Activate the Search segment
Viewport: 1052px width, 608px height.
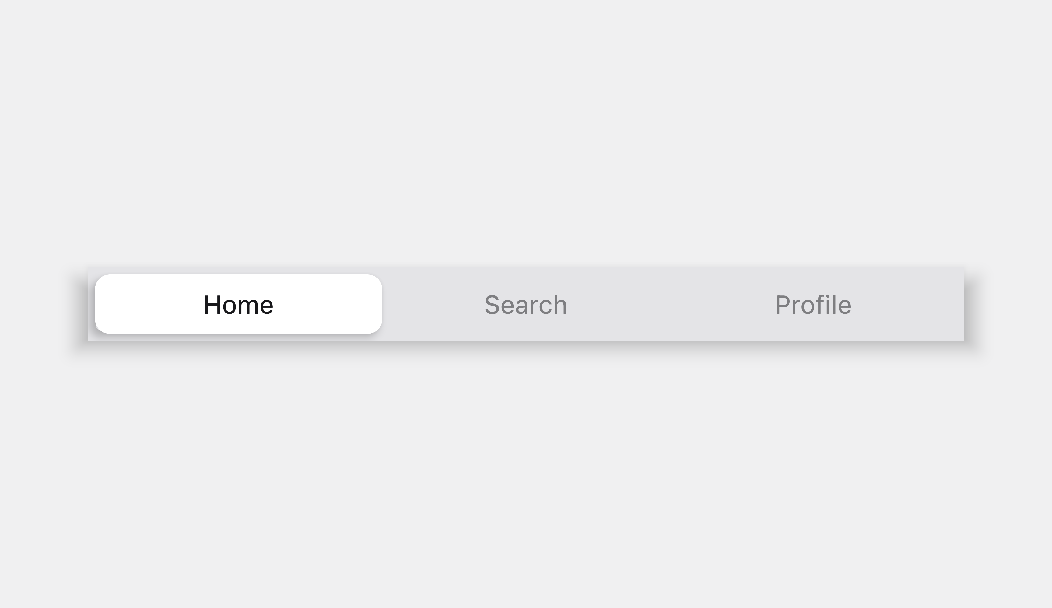526,304
